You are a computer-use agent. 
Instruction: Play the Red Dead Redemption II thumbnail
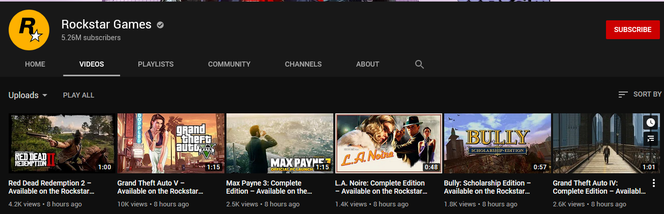tap(62, 143)
